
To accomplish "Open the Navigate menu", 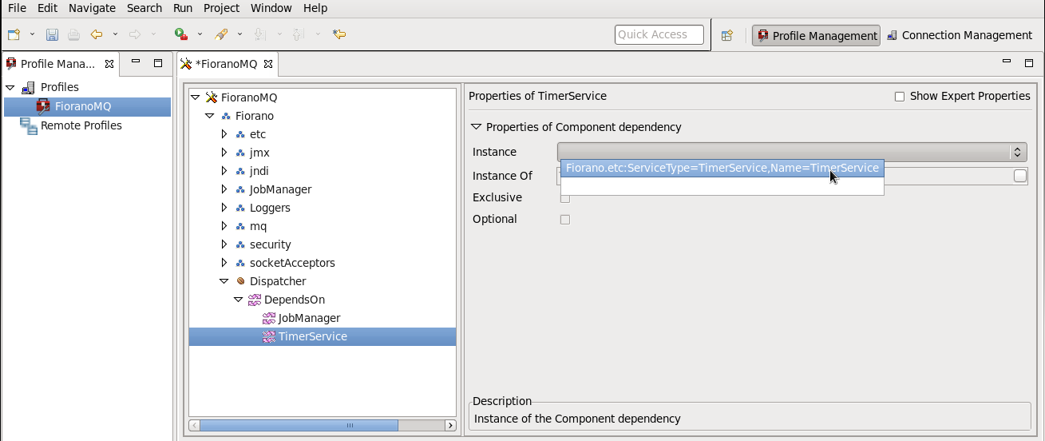I will (92, 8).
